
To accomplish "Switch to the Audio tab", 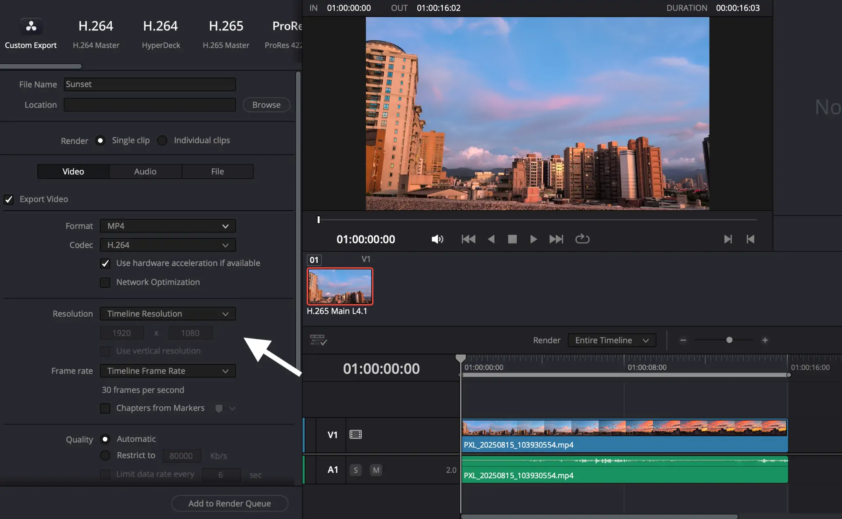I will point(145,171).
